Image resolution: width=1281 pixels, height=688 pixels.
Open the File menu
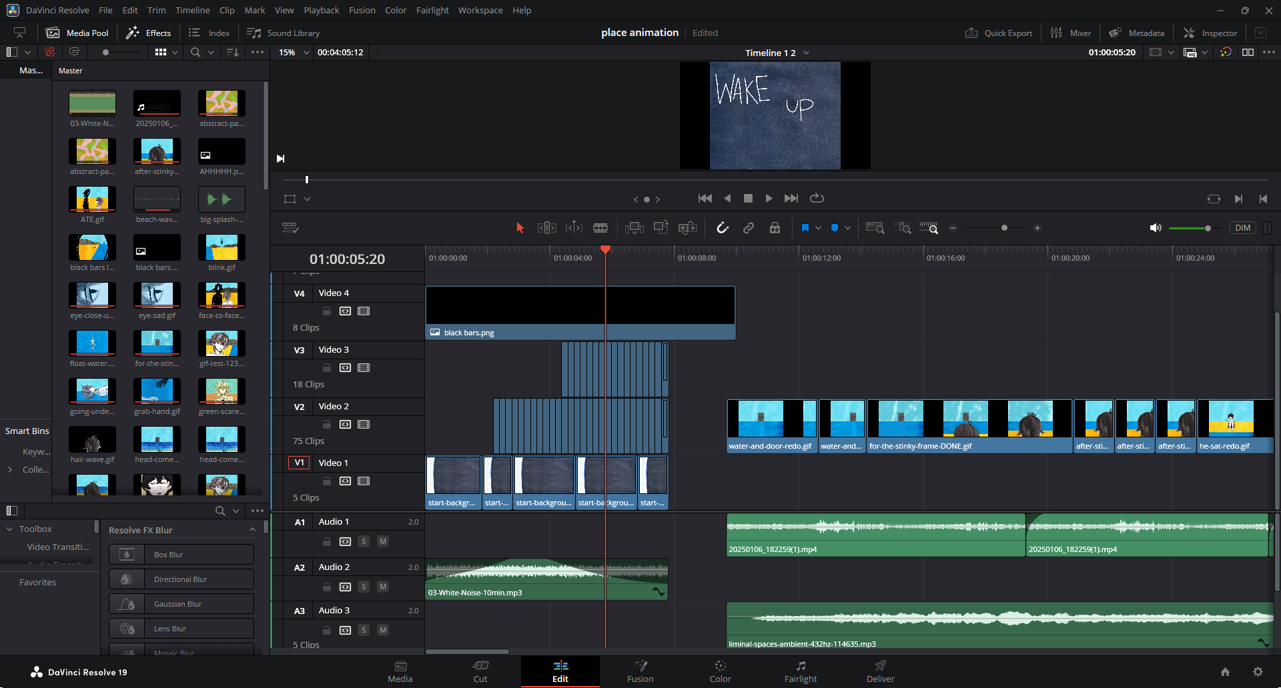coord(105,10)
